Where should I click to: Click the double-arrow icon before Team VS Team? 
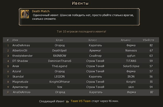[x=67, y=102]
